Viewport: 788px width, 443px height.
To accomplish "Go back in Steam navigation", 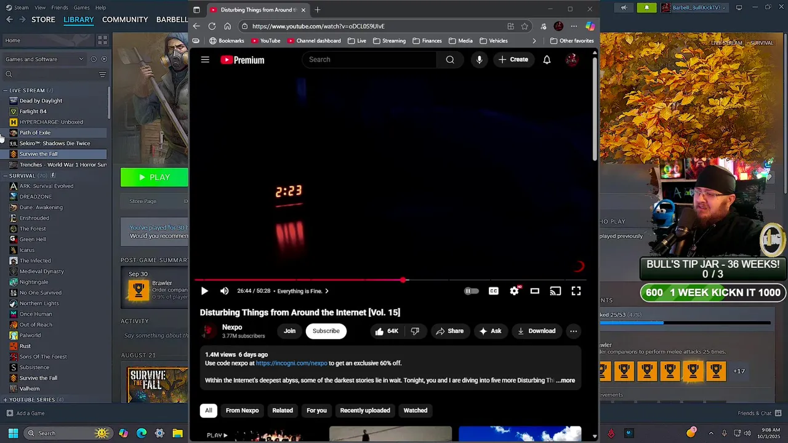I will pos(9,20).
